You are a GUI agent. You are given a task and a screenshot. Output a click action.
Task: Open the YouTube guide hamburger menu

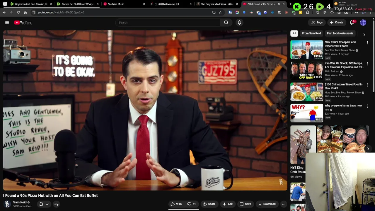(x=7, y=23)
